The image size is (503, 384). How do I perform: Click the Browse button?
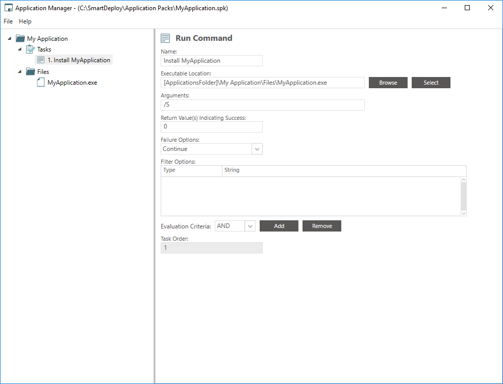coord(388,83)
